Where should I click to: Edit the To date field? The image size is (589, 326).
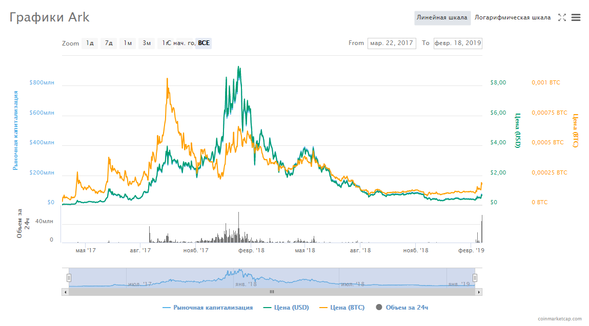coord(458,43)
